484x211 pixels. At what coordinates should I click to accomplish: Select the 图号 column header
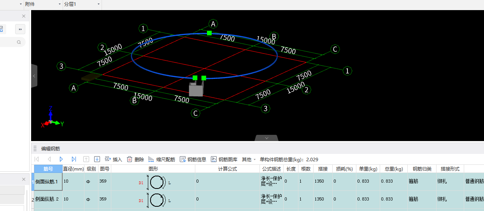pos(104,169)
